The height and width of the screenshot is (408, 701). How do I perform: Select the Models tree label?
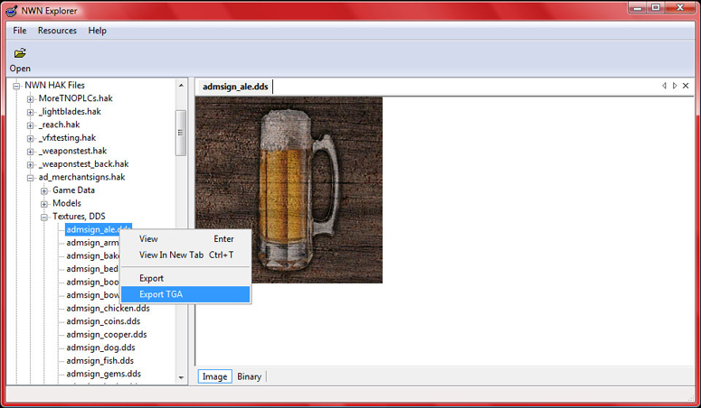67,203
